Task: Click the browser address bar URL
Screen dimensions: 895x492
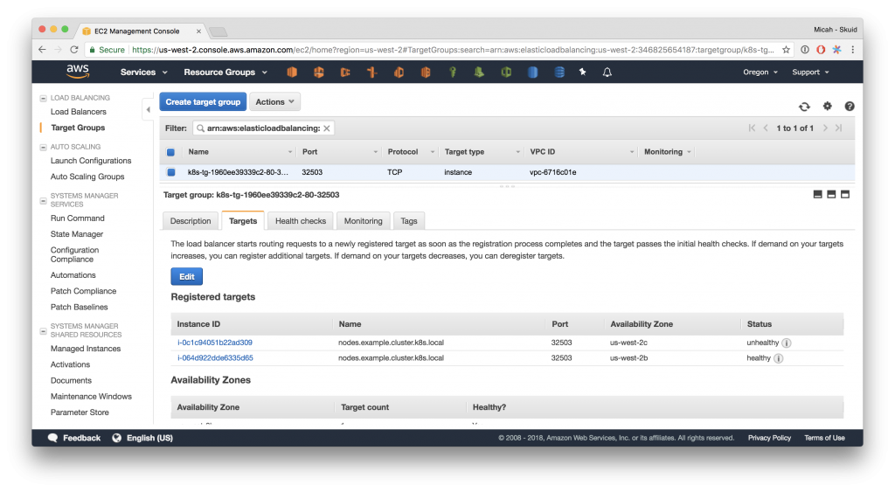Action: [453, 50]
